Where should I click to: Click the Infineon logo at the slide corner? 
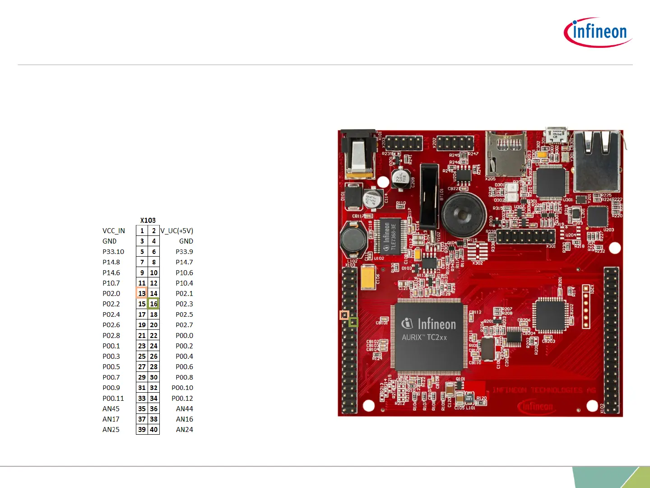pyautogui.click(x=598, y=32)
